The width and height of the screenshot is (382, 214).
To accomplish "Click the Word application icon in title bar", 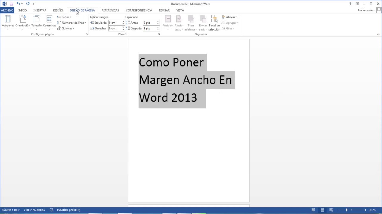I will 4,4.
